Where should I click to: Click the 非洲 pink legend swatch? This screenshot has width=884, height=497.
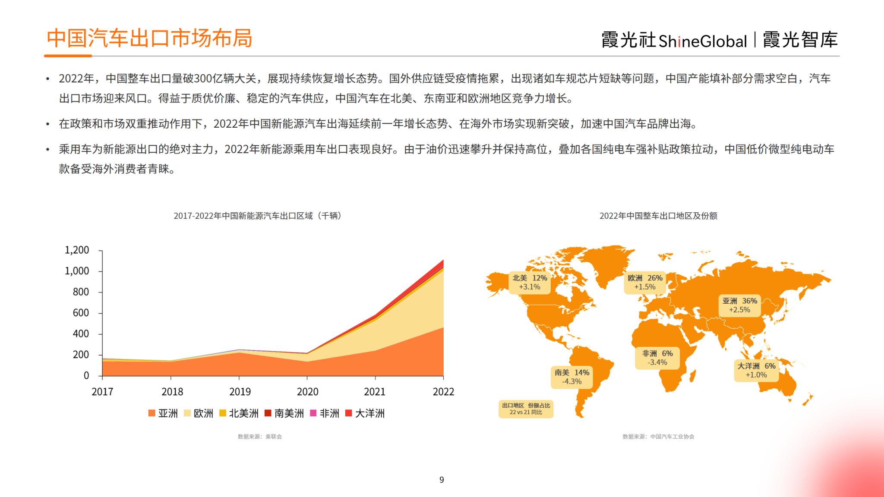tap(313, 413)
